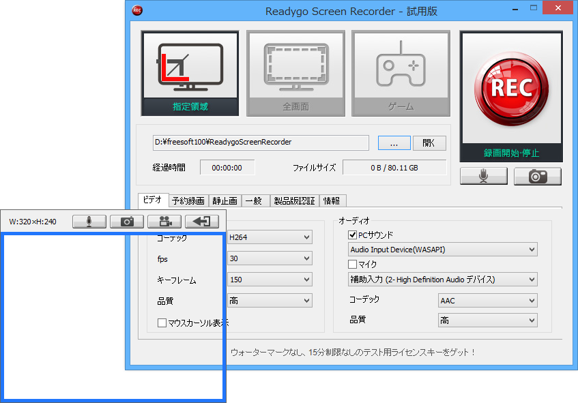Select the 全画面 full screen mode
This screenshot has height=403, width=578.
point(295,74)
